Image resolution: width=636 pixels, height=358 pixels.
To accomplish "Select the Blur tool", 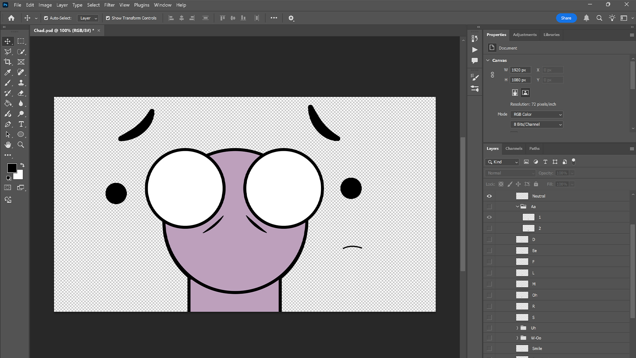I will 21,103.
